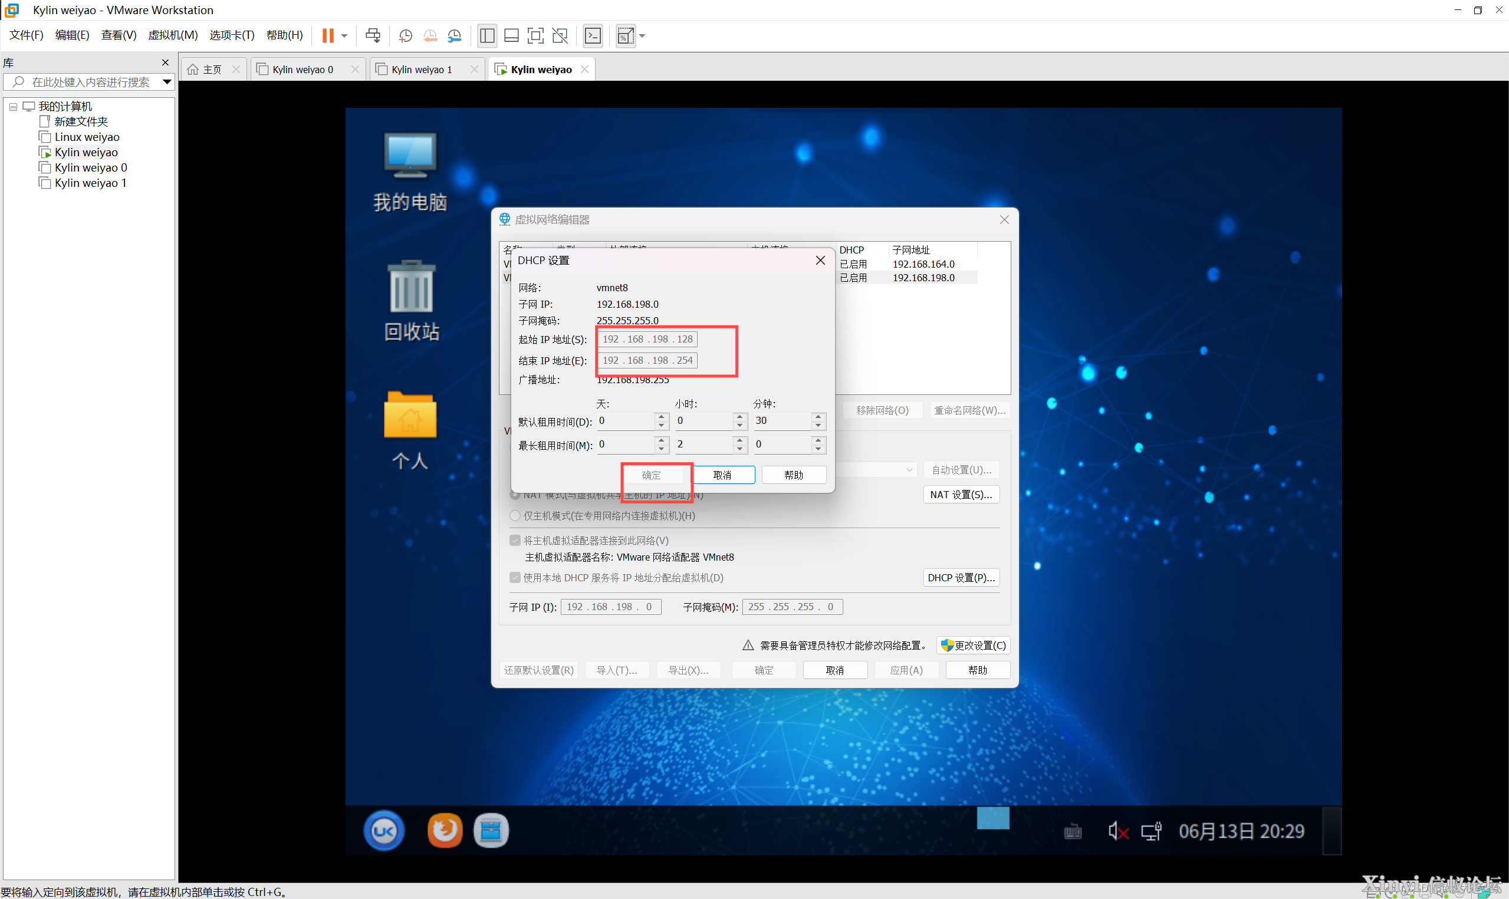1509x899 pixels.
Task: Increase default lease minutes with up arrow
Action: click(x=818, y=417)
